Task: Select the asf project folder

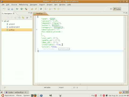Action: pos(7,21)
